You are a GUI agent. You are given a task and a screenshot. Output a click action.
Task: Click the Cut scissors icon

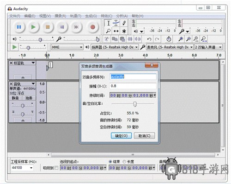tap(106, 39)
